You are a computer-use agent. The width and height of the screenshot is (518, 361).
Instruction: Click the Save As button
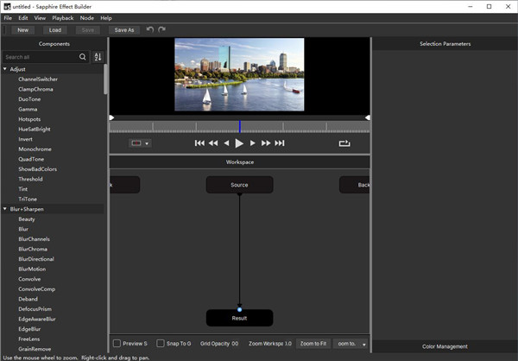pos(124,29)
